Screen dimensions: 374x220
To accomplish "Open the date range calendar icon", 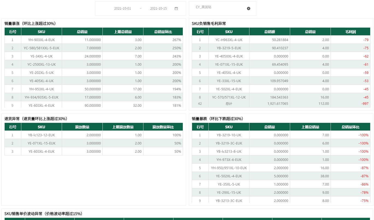I will [176, 8].
